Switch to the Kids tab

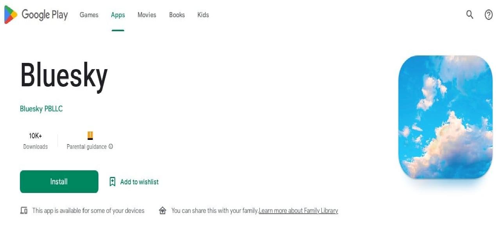pyautogui.click(x=203, y=15)
